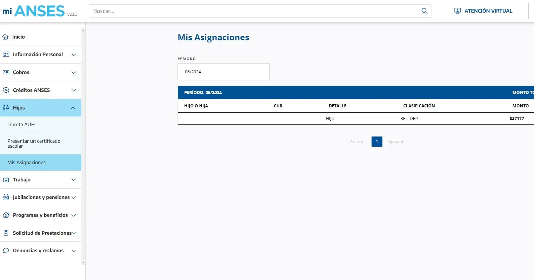
Task: Expand the Cobros chevron
Action: click(x=74, y=73)
